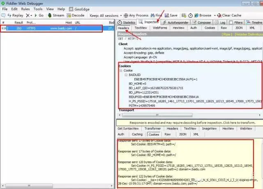
Task: Select the request HexView tab
Action: [x=178, y=28]
